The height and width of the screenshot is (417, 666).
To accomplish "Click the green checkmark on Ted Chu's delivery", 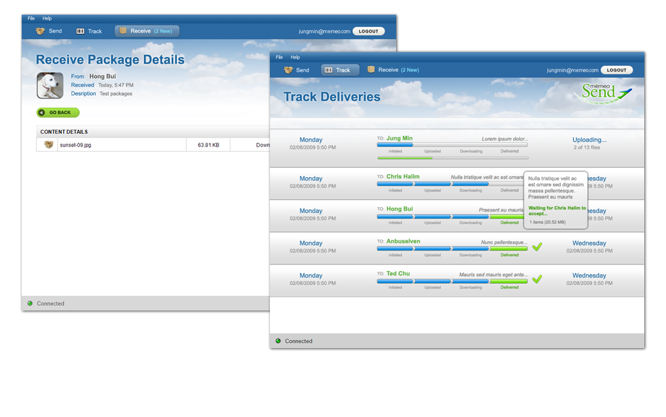I will (537, 279).
